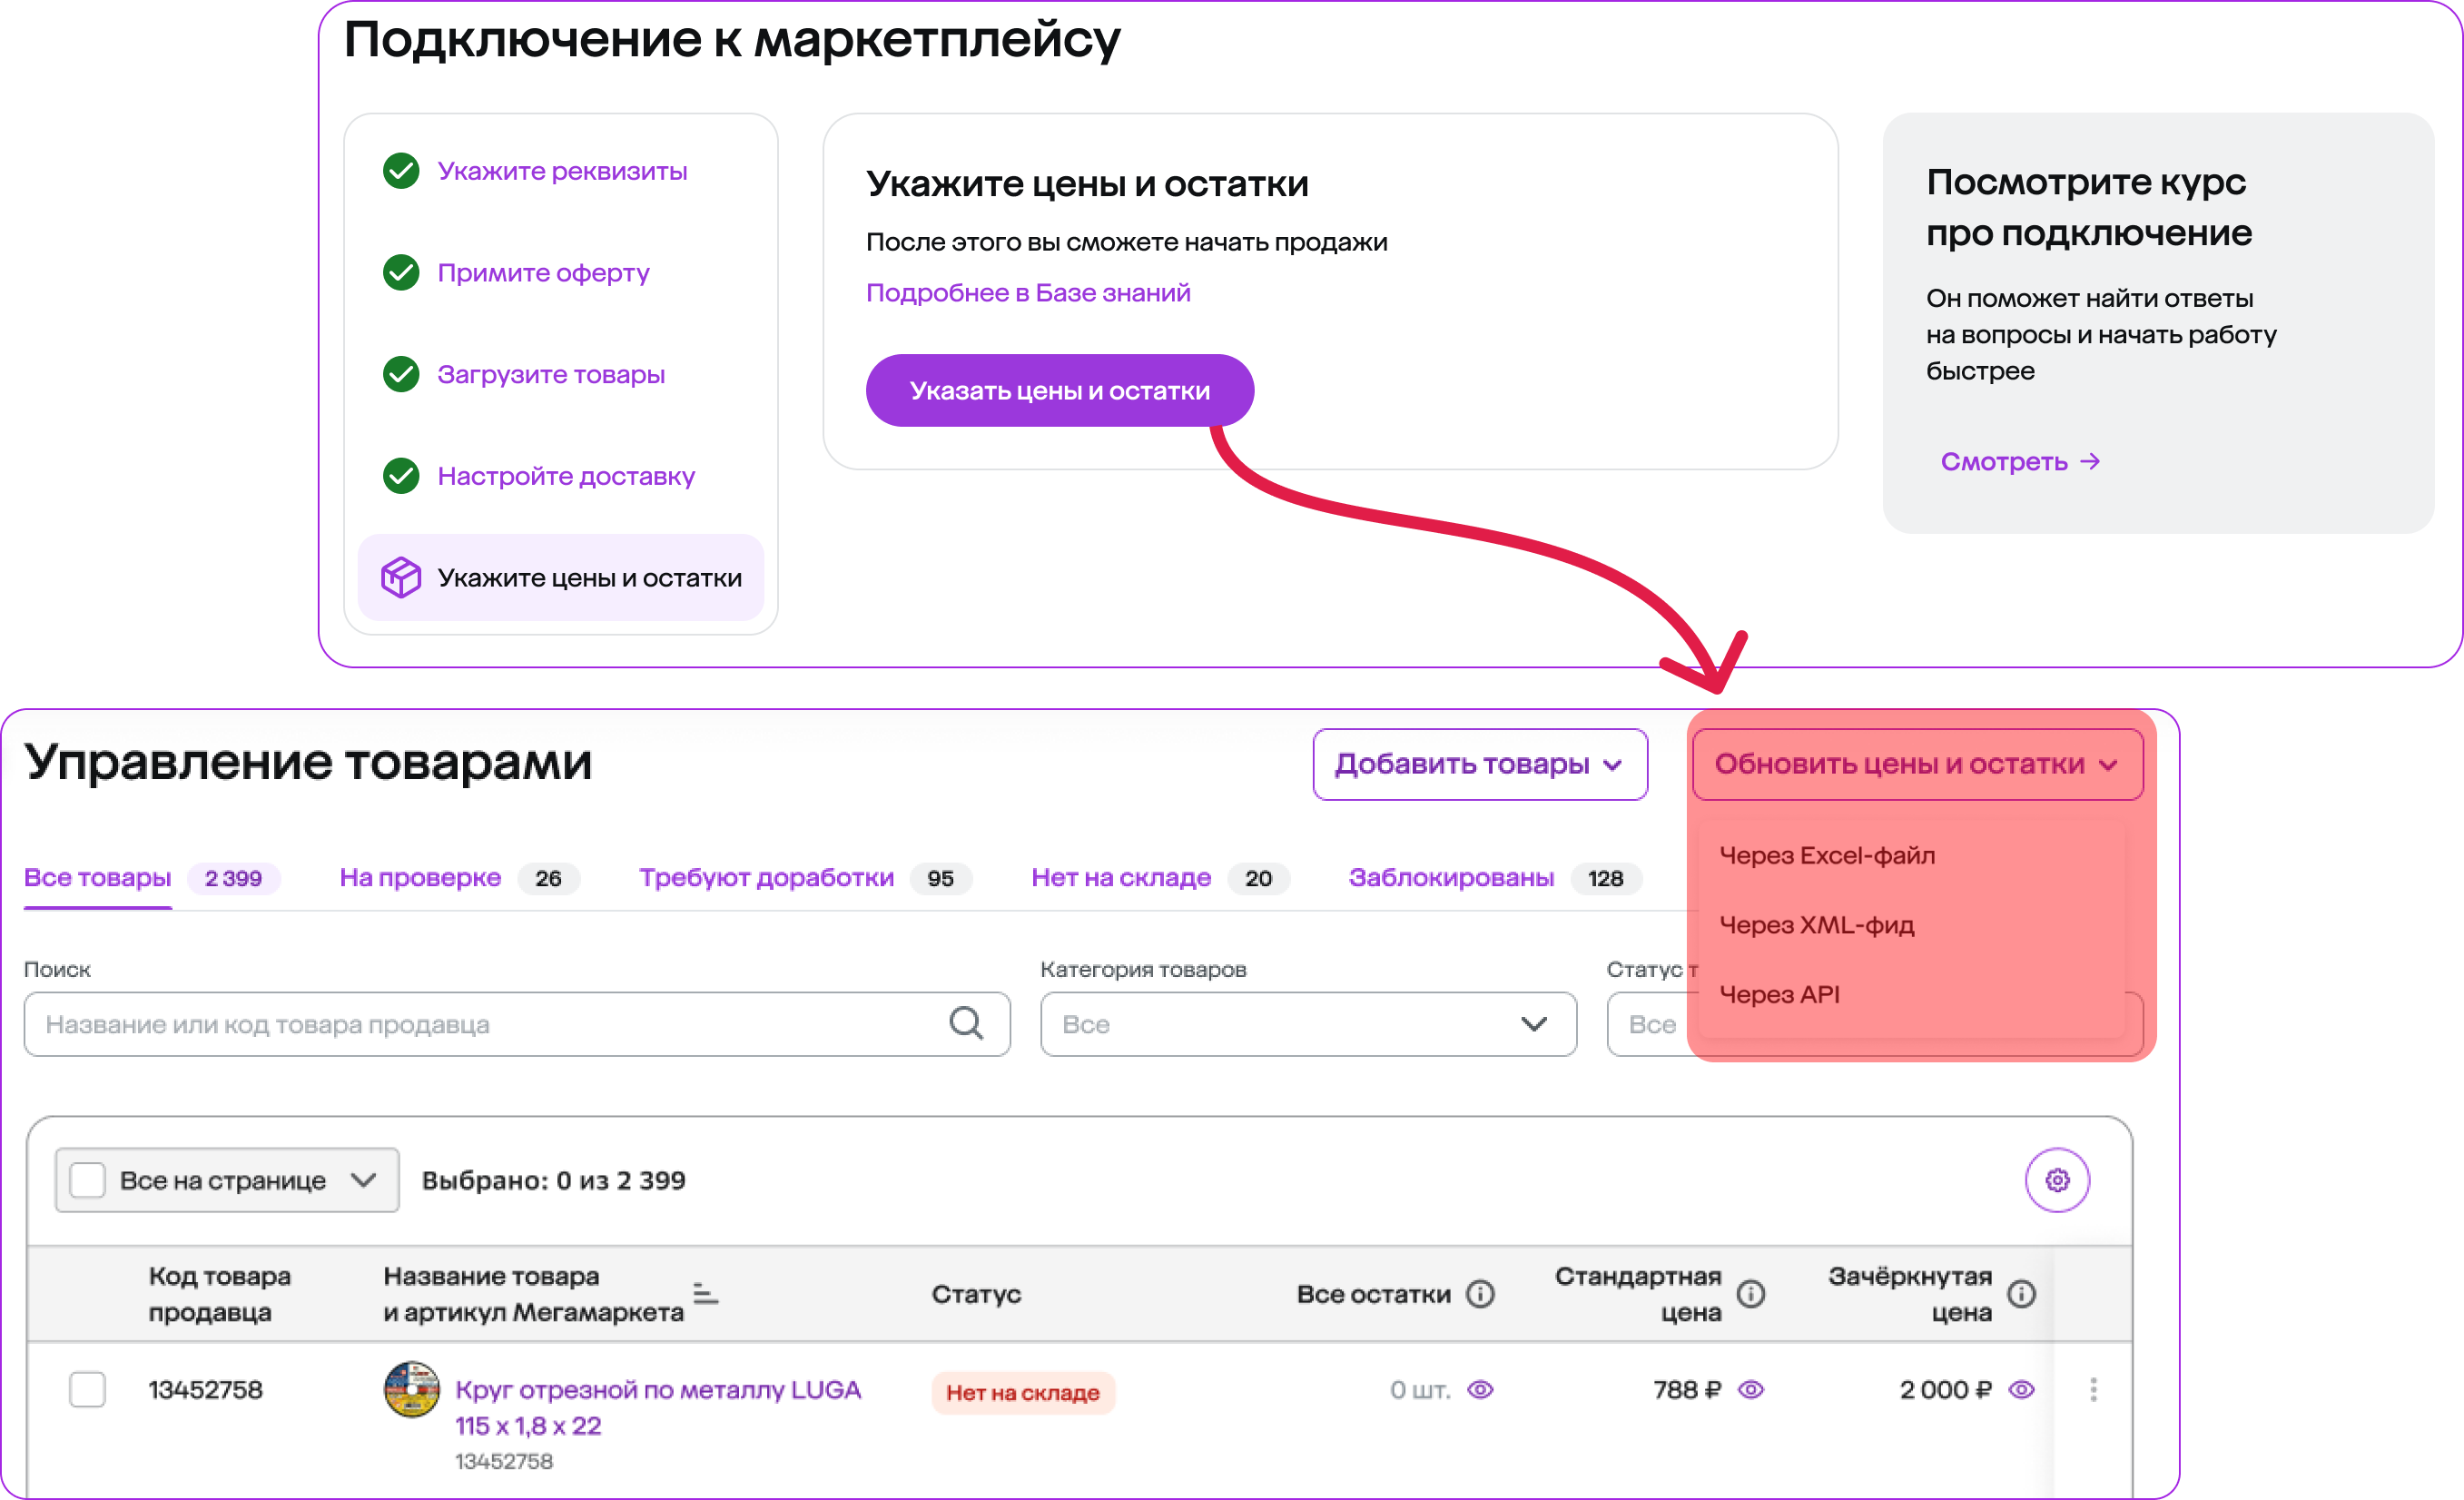Click the search magnifier icon
Screen dimensions: 2464x1500
(965, 1023)
